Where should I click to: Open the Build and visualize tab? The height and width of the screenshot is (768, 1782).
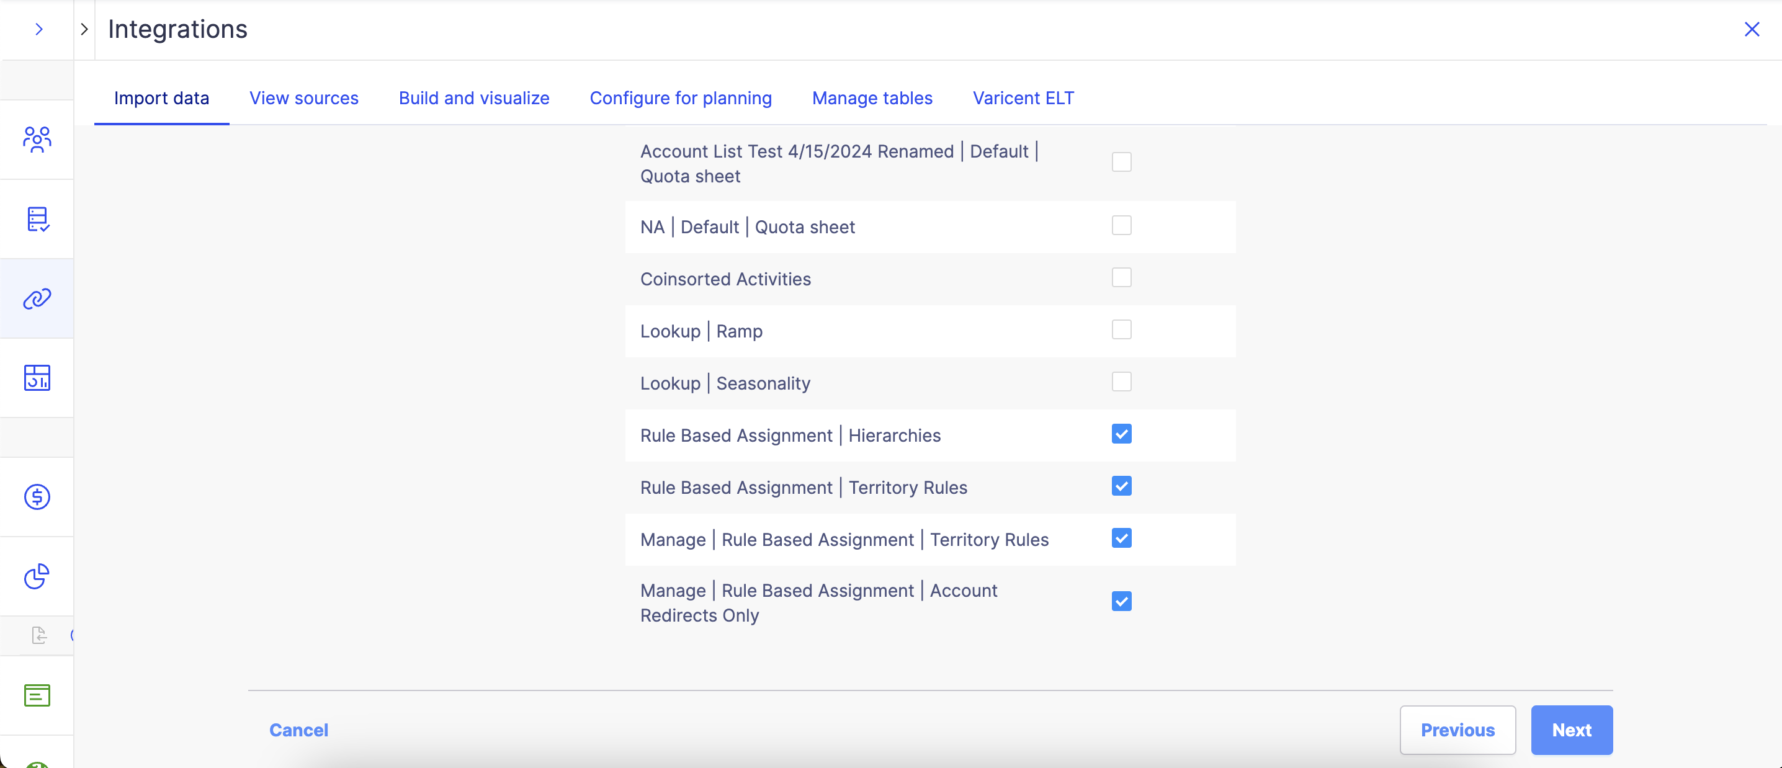coord(474,98)
